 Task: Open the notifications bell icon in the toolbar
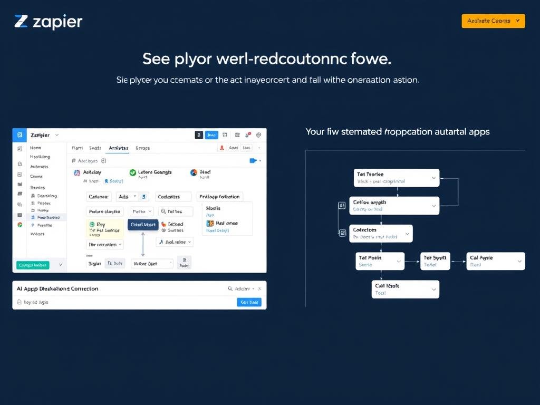point(247,136)
